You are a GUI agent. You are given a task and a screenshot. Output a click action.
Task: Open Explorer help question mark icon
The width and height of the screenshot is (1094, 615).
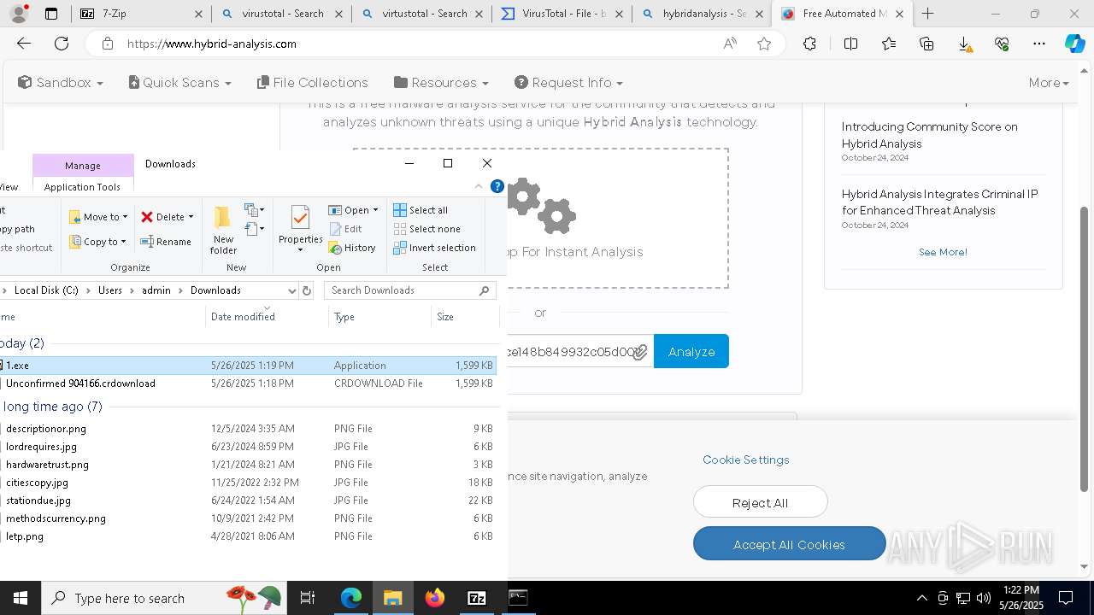[497, 186]
